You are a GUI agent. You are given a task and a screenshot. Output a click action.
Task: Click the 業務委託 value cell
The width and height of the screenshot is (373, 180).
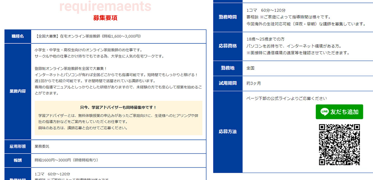tap(118, 146)
